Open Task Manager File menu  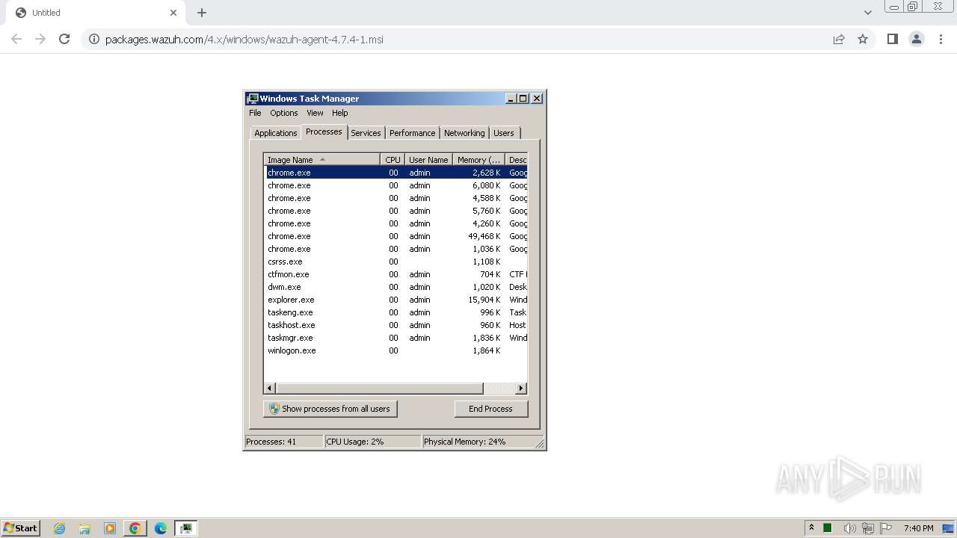click(x=255, y=113)
